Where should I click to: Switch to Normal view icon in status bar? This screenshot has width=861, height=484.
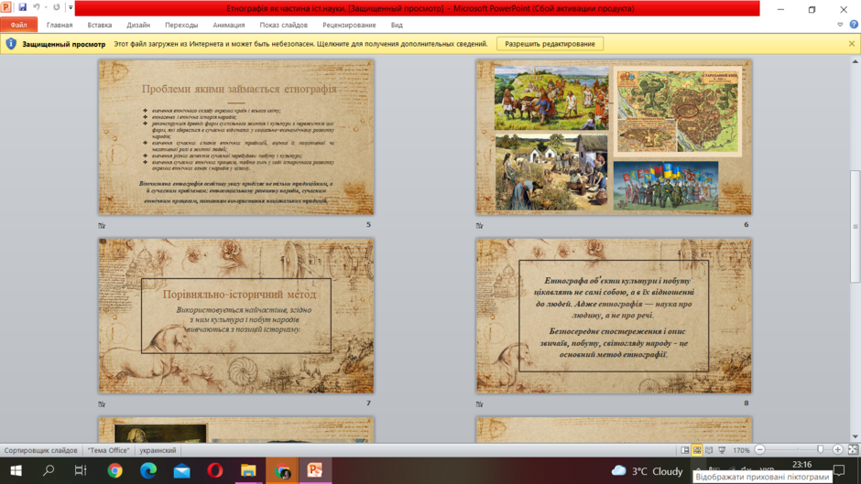tap(685, 450)
